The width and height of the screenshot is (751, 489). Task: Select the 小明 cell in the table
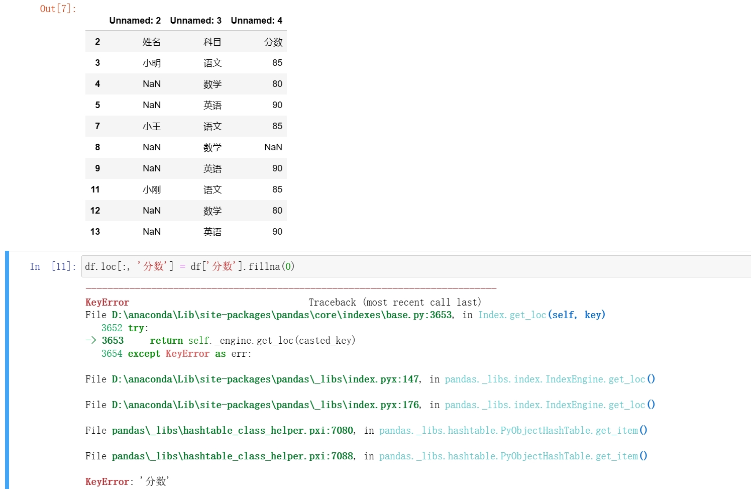[151, 63]
